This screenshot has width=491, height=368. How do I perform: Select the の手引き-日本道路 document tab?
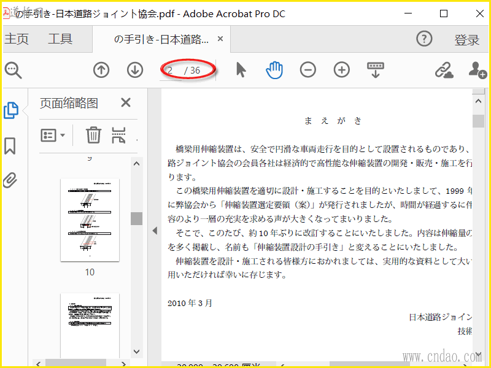click(x=161, y=39)
